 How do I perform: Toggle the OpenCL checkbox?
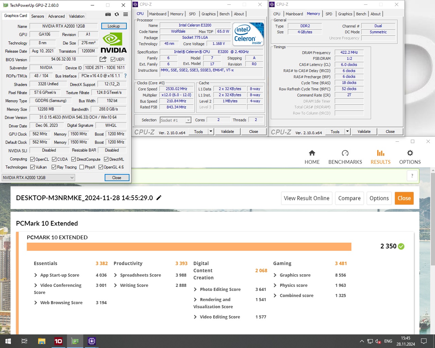32,159
